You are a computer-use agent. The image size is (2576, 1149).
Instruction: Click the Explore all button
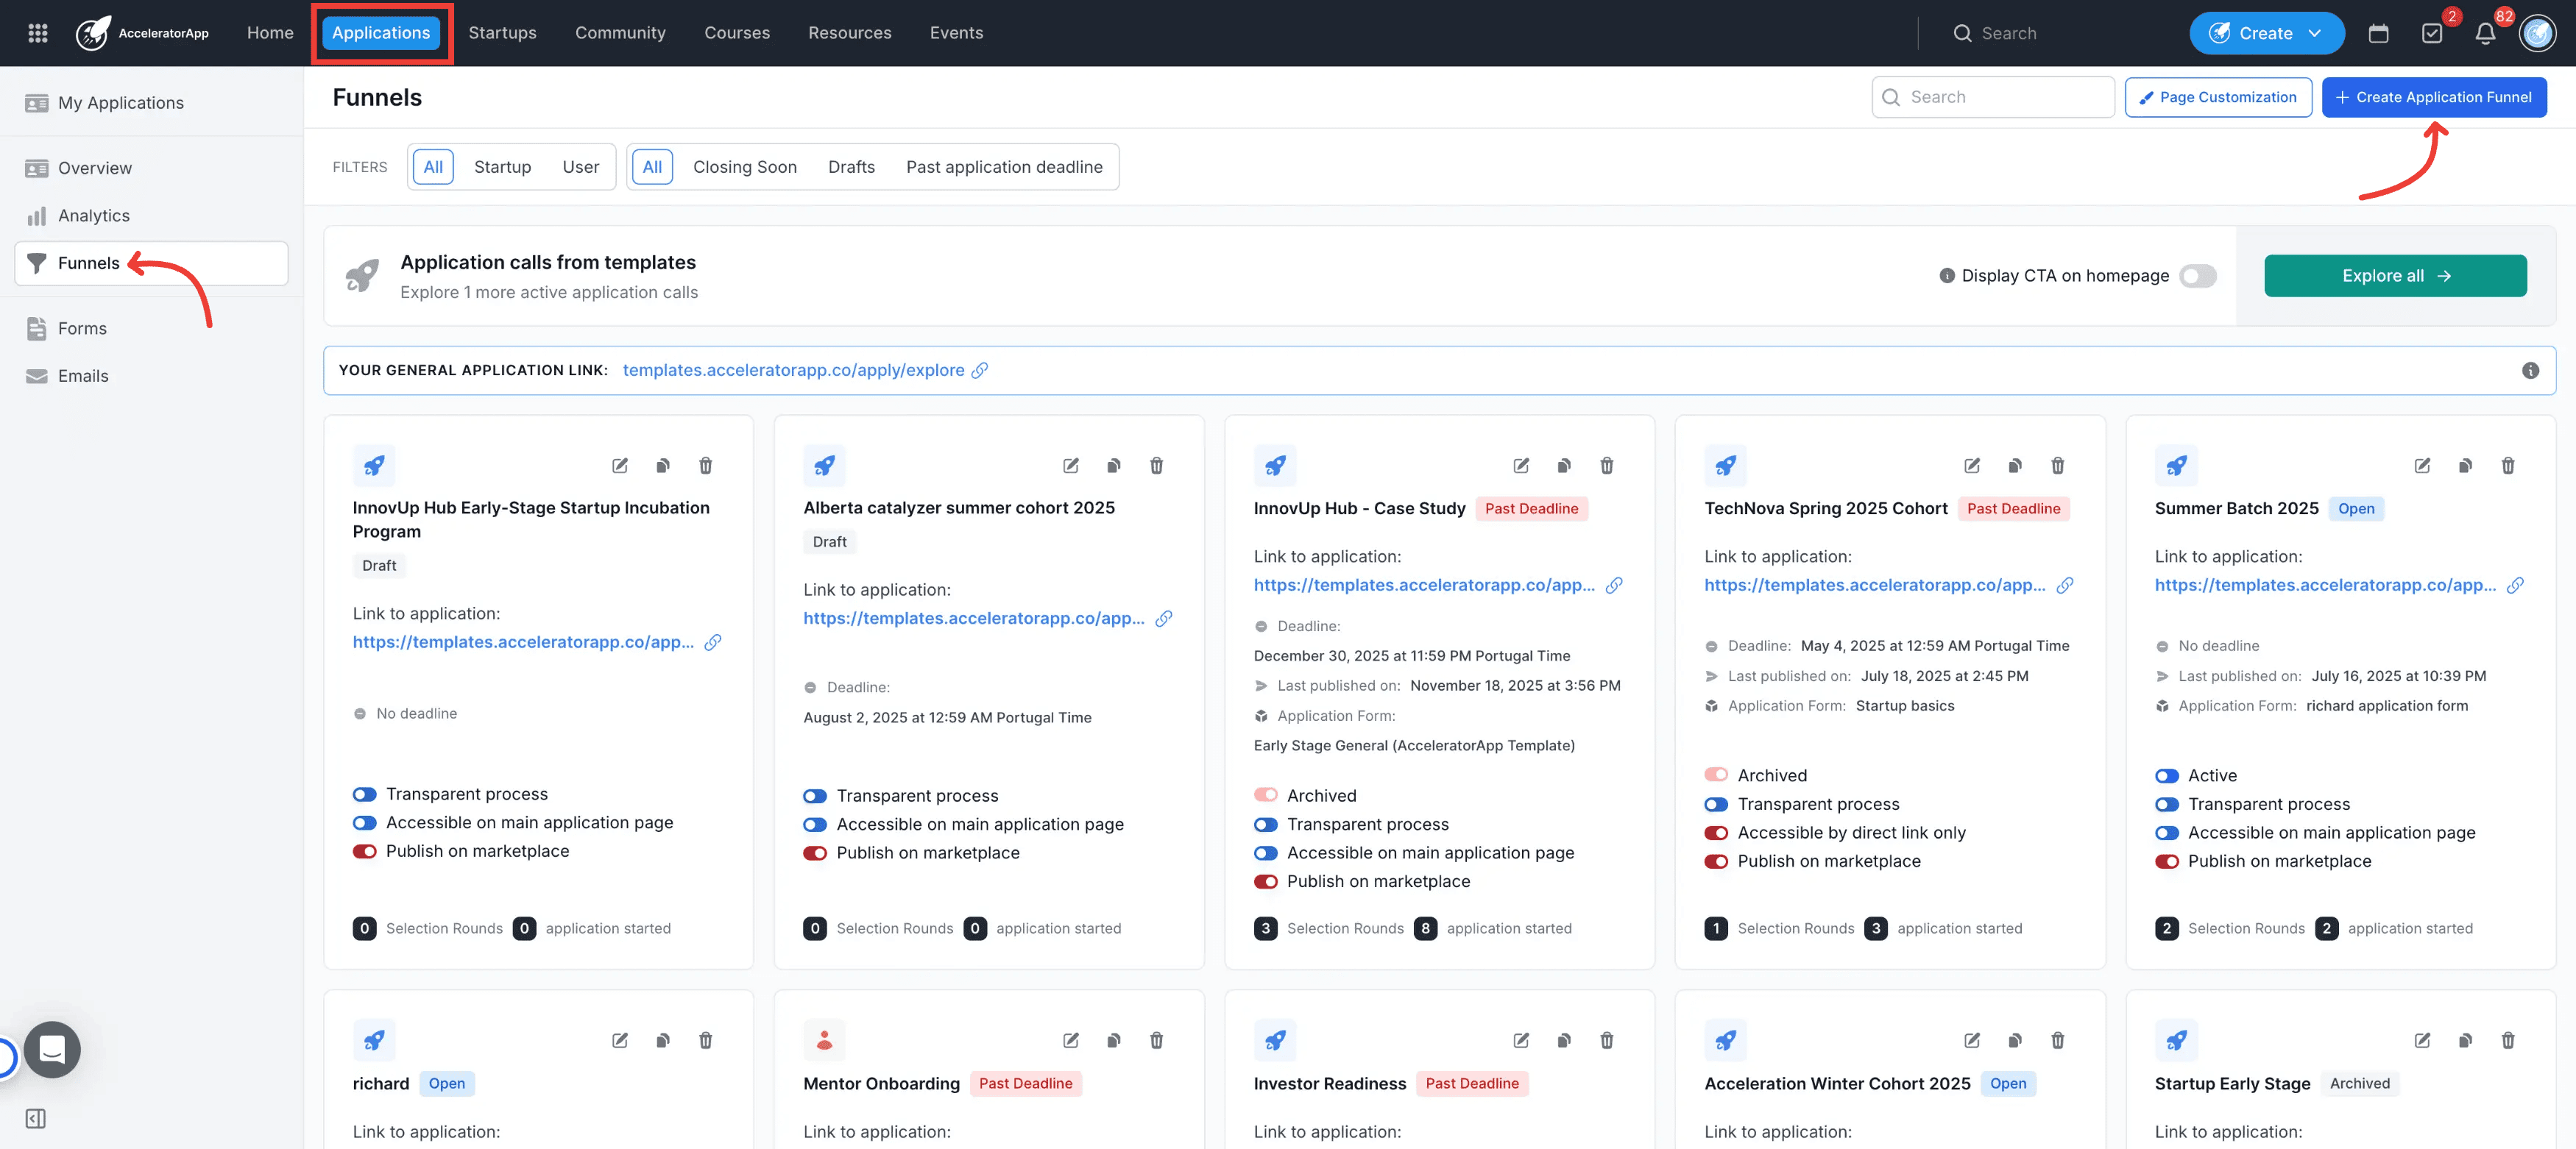click(x=2394, y=276)
